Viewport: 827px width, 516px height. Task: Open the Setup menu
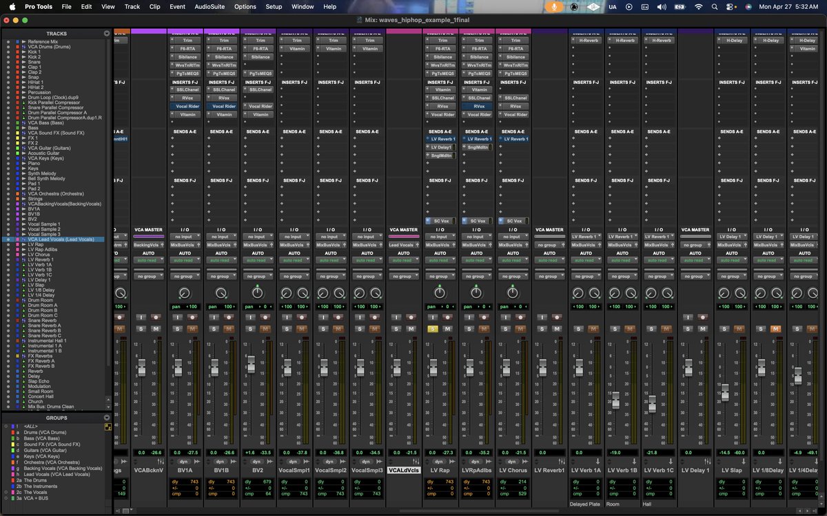[274, 6]
